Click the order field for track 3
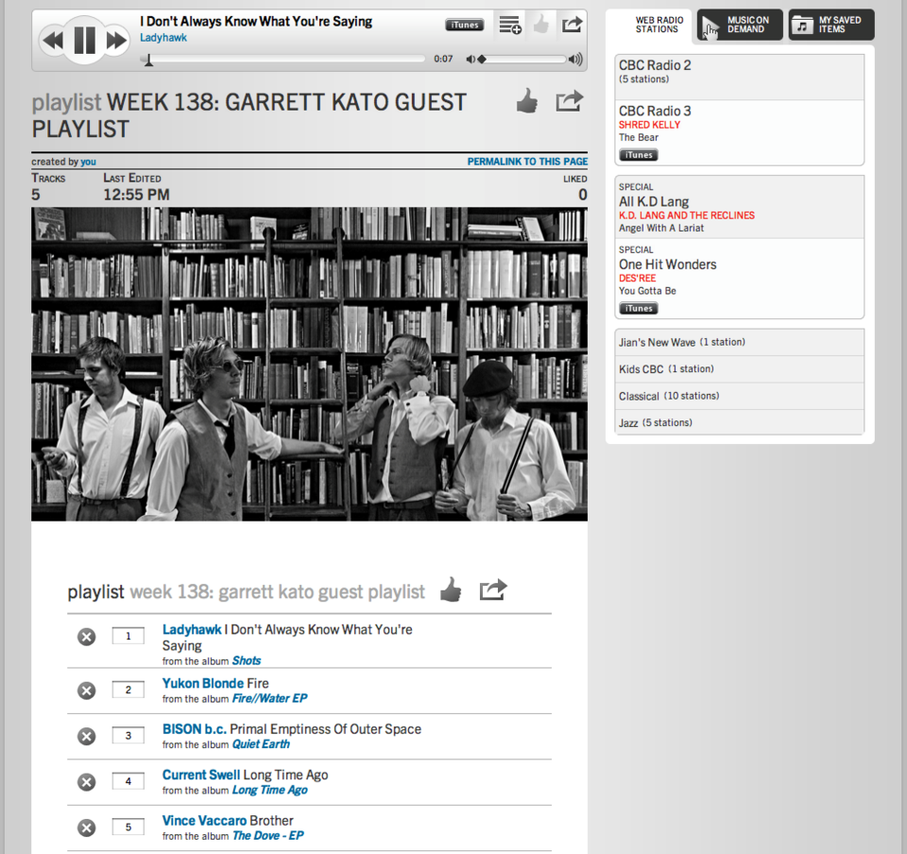The width and height of the screenshot is (907, 854). (x=128, y=736)
